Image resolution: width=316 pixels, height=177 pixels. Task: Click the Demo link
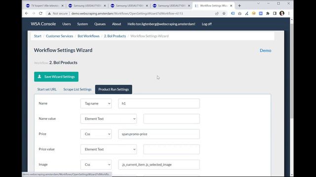point(266,50)
